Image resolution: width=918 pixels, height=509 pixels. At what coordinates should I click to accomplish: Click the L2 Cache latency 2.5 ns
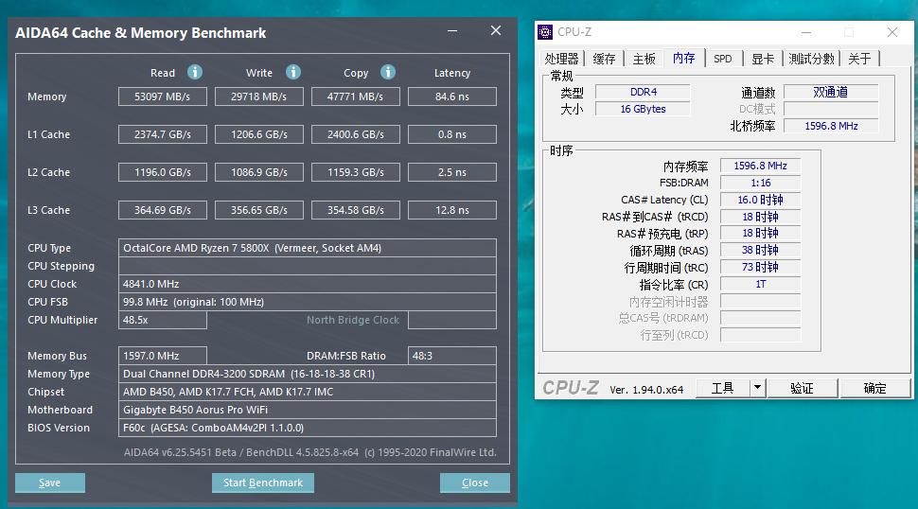[452, 172]
